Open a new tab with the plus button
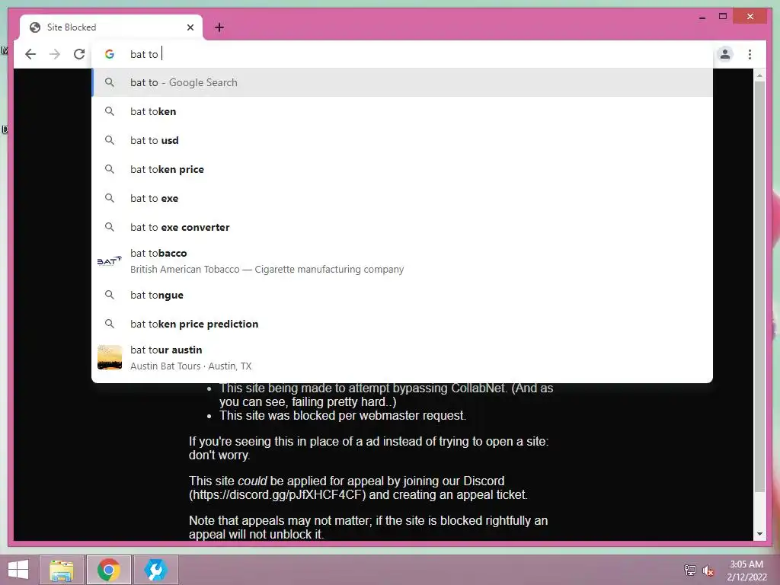The image size is (780, 585). (219, 27)
